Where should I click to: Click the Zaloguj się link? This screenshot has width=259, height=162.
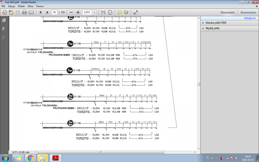[x=249, y=18]
